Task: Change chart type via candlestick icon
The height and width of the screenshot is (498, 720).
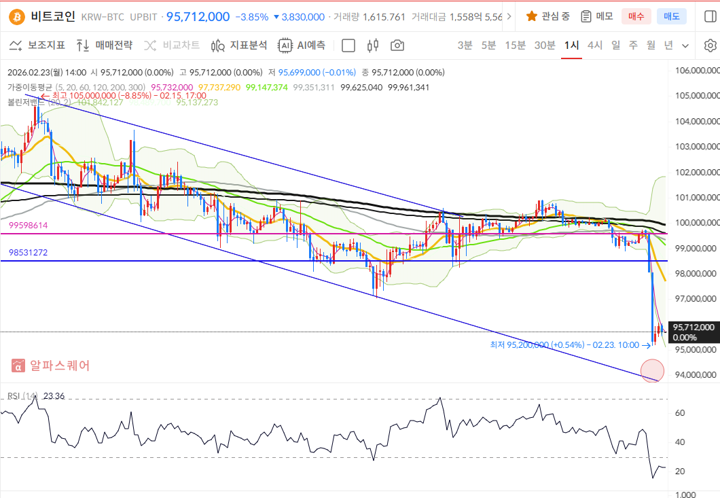Action: pyautogui.click(x=372, y=46)
